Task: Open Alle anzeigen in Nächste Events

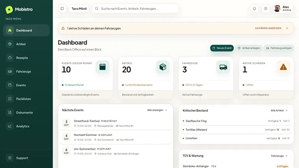Action: (x=157, y=110)
